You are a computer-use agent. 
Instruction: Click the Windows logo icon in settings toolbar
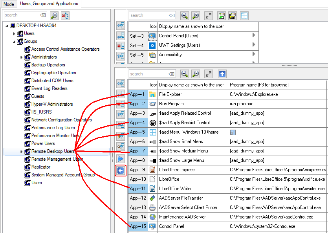click(x=244, y=16)
